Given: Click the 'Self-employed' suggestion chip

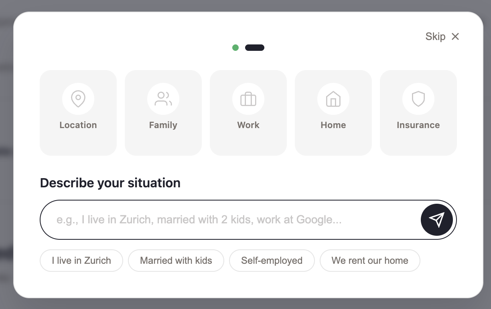Looking at the screenshot, I should point(272,261).
